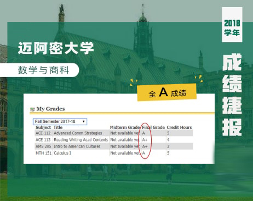Click the 迈阿密大学 title text
253x201 pixels.
(x=56, y=48)
